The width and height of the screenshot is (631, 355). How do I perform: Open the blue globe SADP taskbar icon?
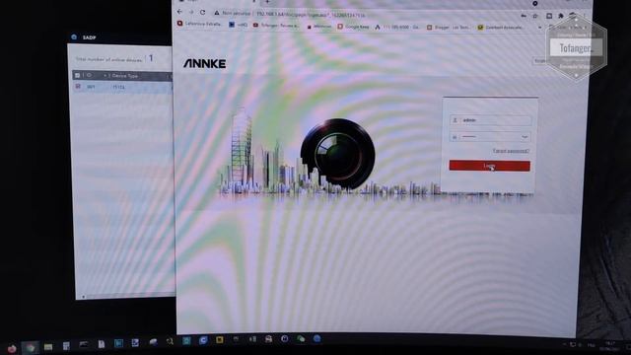pyautogui.click(x=317, y=338)
